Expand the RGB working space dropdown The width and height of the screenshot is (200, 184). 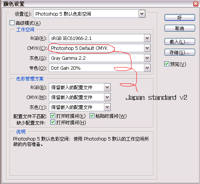(147, 38)
